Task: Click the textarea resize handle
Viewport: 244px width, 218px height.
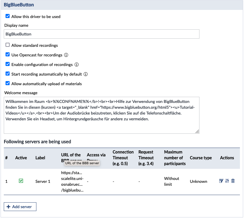Action: (197, 131)
